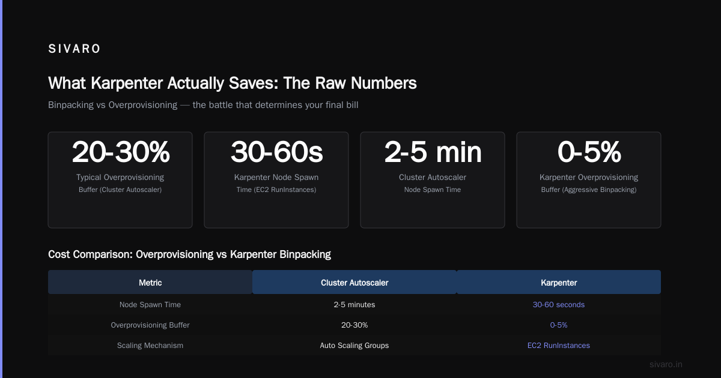
Task: Click the 'Cluster Autoscaler' card label
Action: (433, 178)
